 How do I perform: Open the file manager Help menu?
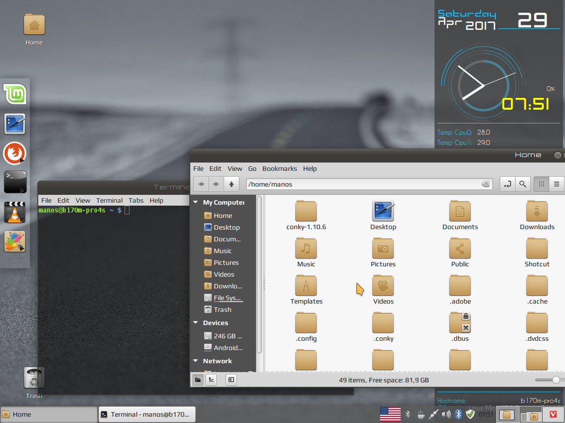point(310,169)
